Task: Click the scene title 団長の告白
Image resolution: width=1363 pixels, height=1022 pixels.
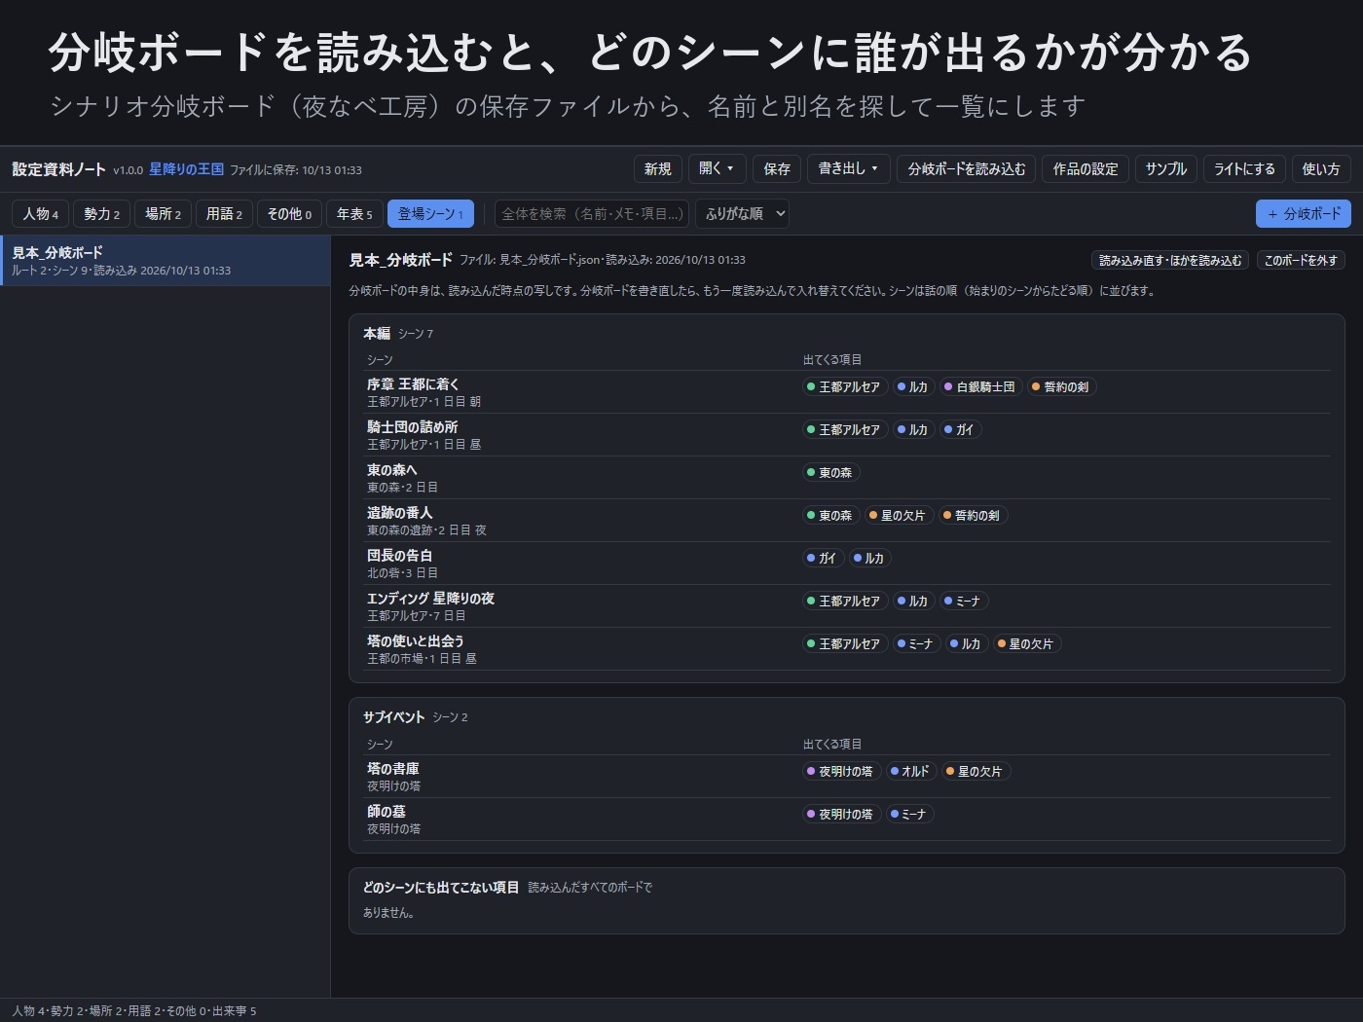Action: point(399,556)
